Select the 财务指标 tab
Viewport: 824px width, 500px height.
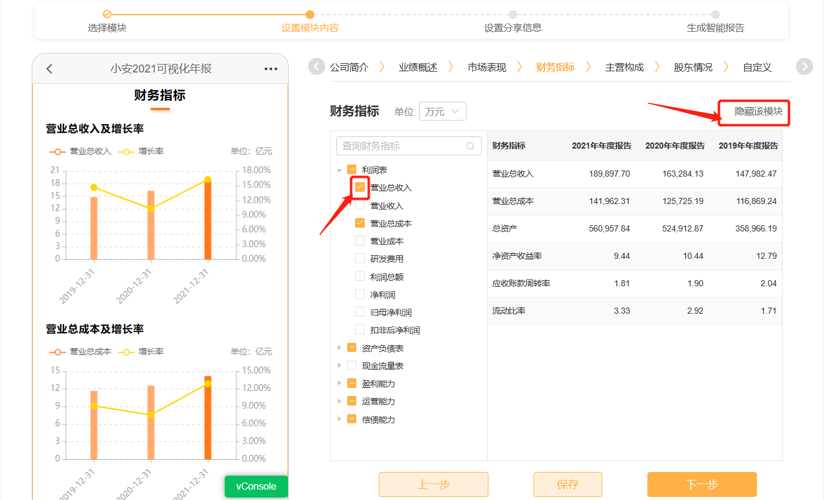pos(555,67)
